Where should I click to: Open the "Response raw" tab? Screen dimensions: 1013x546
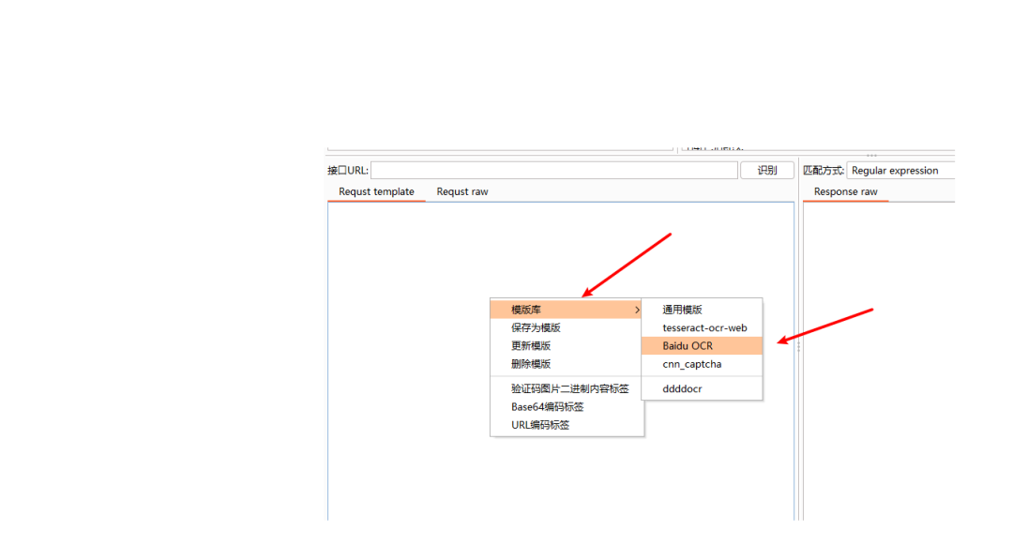pos(845,191)
